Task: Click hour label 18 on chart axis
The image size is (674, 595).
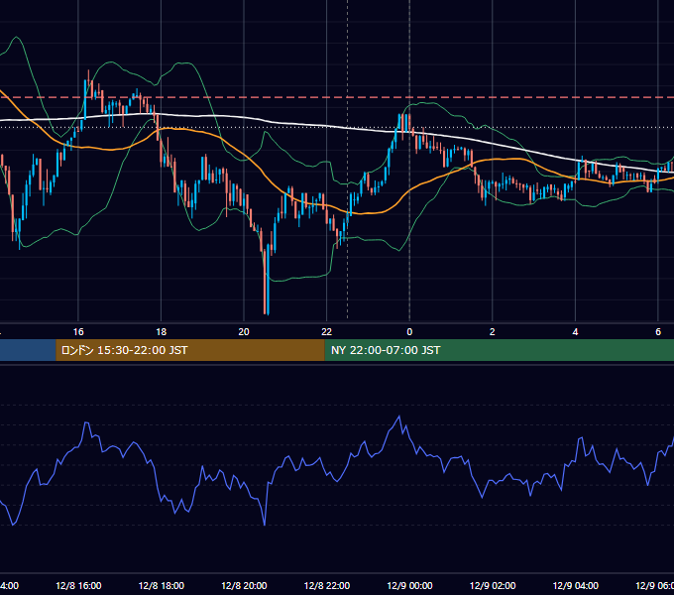Action: (x=162, y=332)
